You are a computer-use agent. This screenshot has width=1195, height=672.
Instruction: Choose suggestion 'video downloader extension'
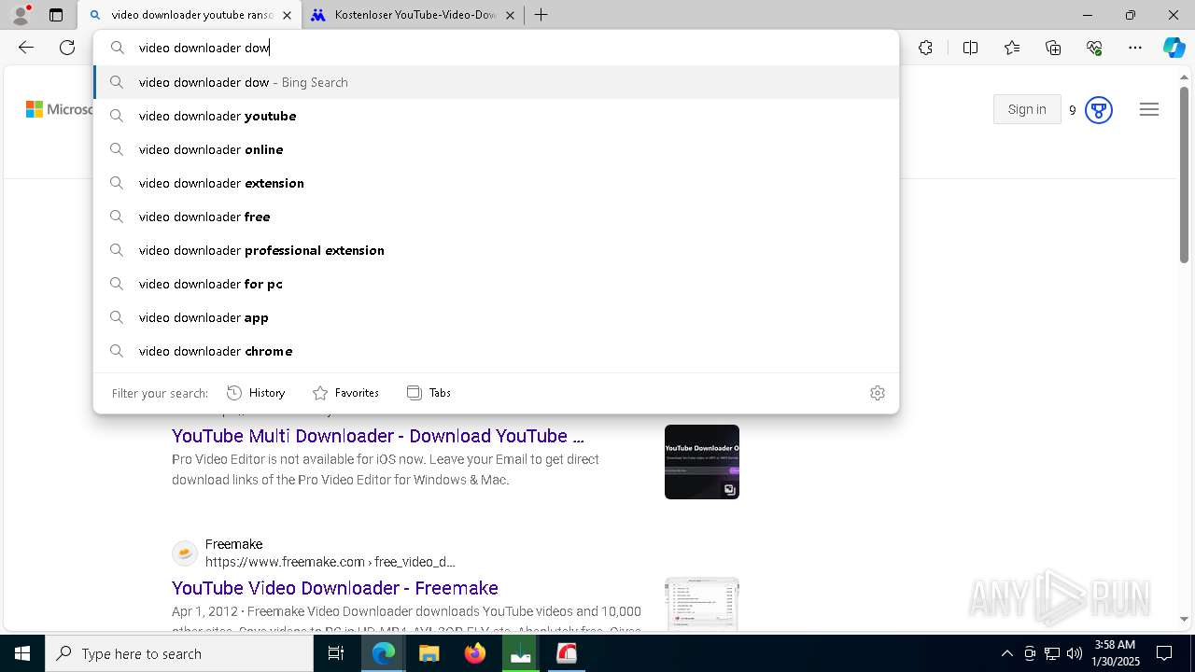point(496,183)
